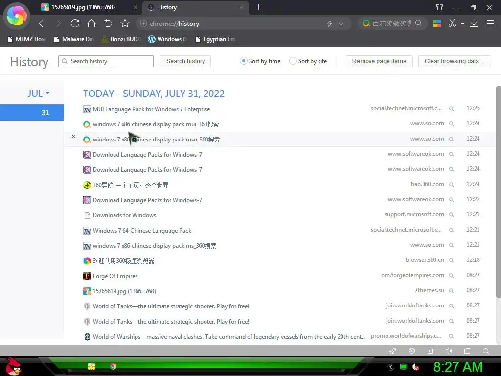This screenshot has height=376, width=501.
Task: Click magnifier next to hao.360.com entry
Action: tap(452, 185)
